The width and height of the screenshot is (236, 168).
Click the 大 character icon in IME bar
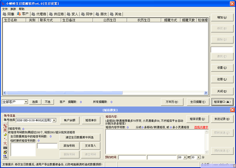5,143
